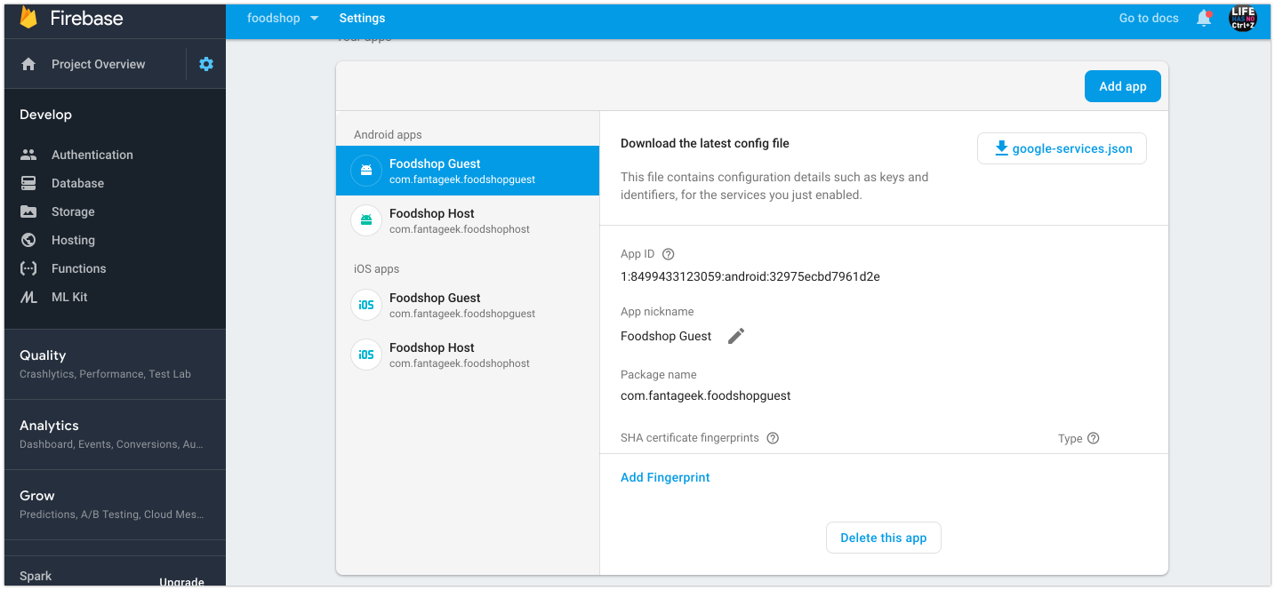
Task: Click the Hosting icon
Action: click(x=29, y=240)
